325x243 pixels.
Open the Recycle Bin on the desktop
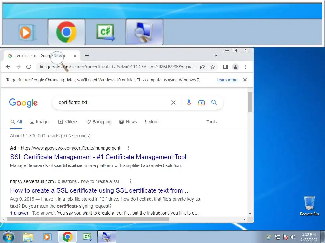click(309, 206)
